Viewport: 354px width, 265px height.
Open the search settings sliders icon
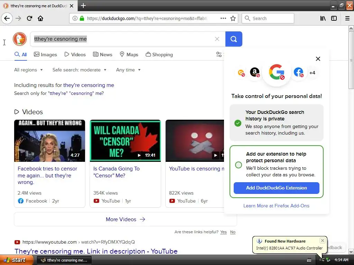point(219,54)
